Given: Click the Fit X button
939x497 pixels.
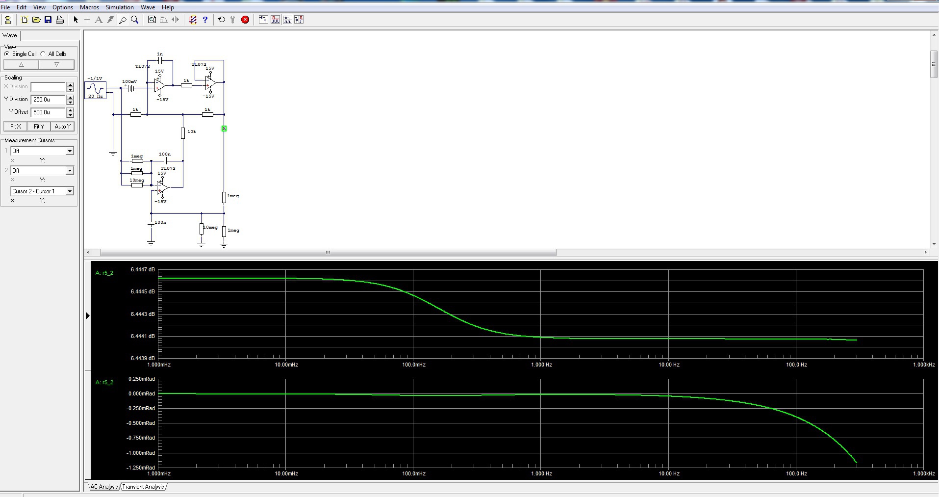Looking at the screenshot, I should pyautogui.click(x=16, y=127).
